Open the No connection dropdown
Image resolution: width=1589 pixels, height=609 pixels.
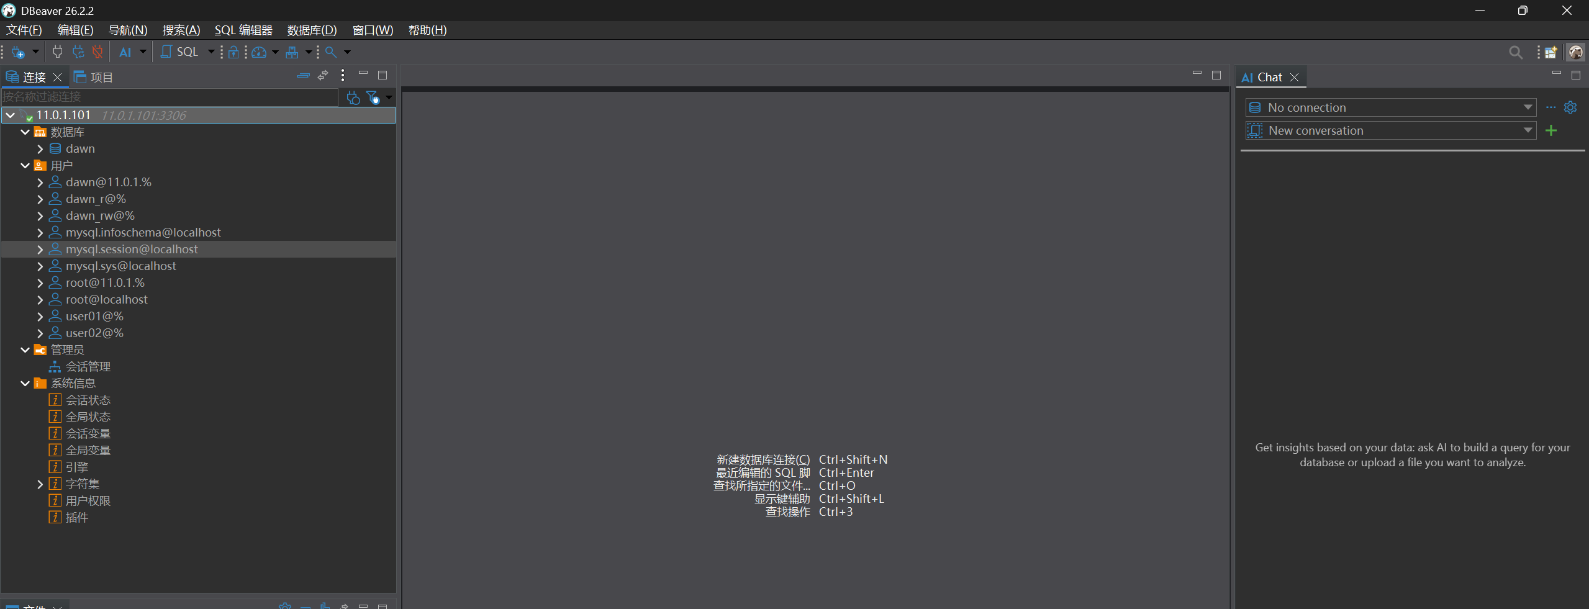click(x=1391, y=107)
